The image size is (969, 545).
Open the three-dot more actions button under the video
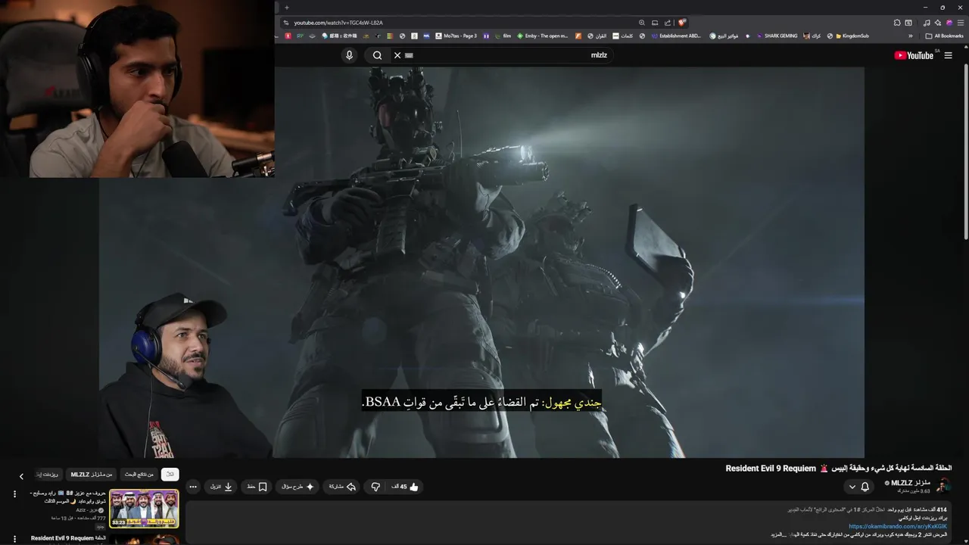tap(193, 487)
